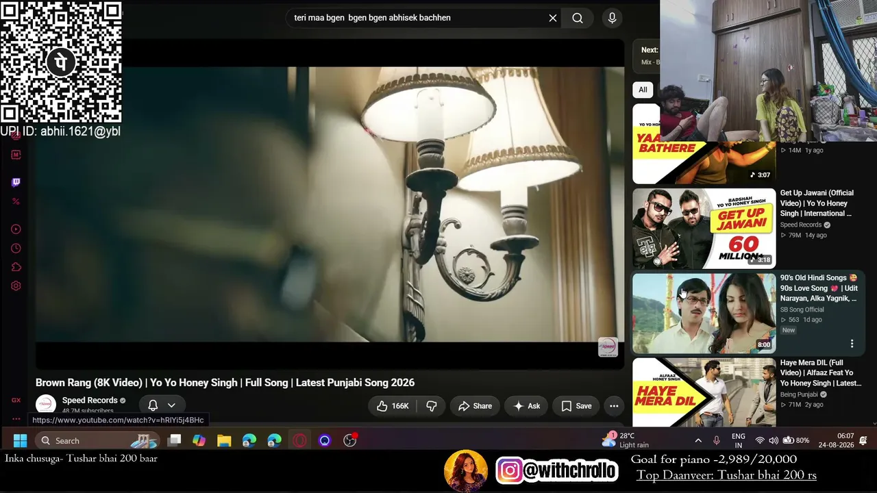Open the 90's Old Hindi Songs thumbnail
The width and height of the screenshot is (877, 493).
coord(704,314)
